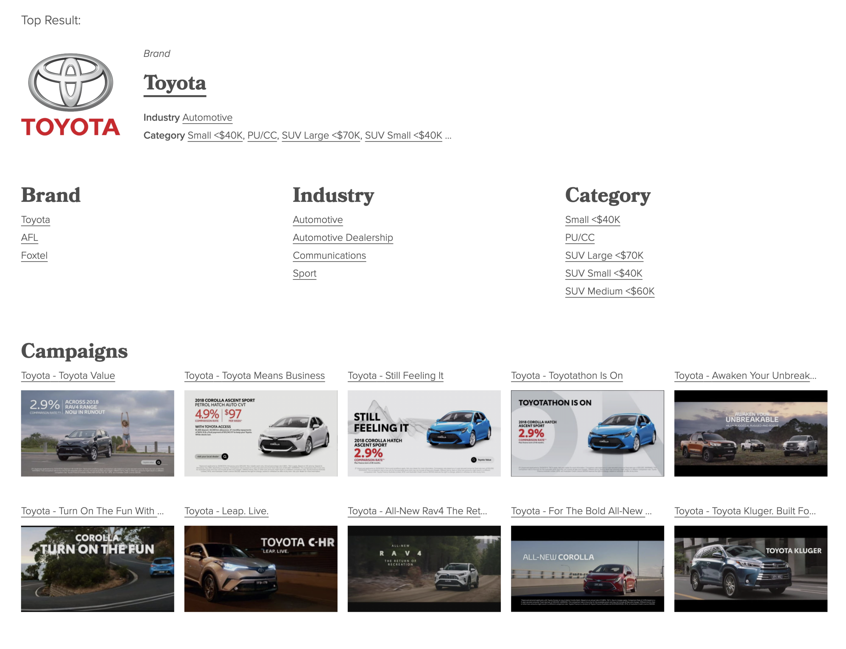Screen dimensions: 846x649
Task: Open Automotive Dealership under Industry
Action: click(343, 237)
